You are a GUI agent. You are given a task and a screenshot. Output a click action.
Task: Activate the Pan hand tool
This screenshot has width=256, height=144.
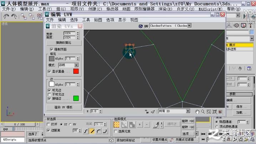pos(197,112)
